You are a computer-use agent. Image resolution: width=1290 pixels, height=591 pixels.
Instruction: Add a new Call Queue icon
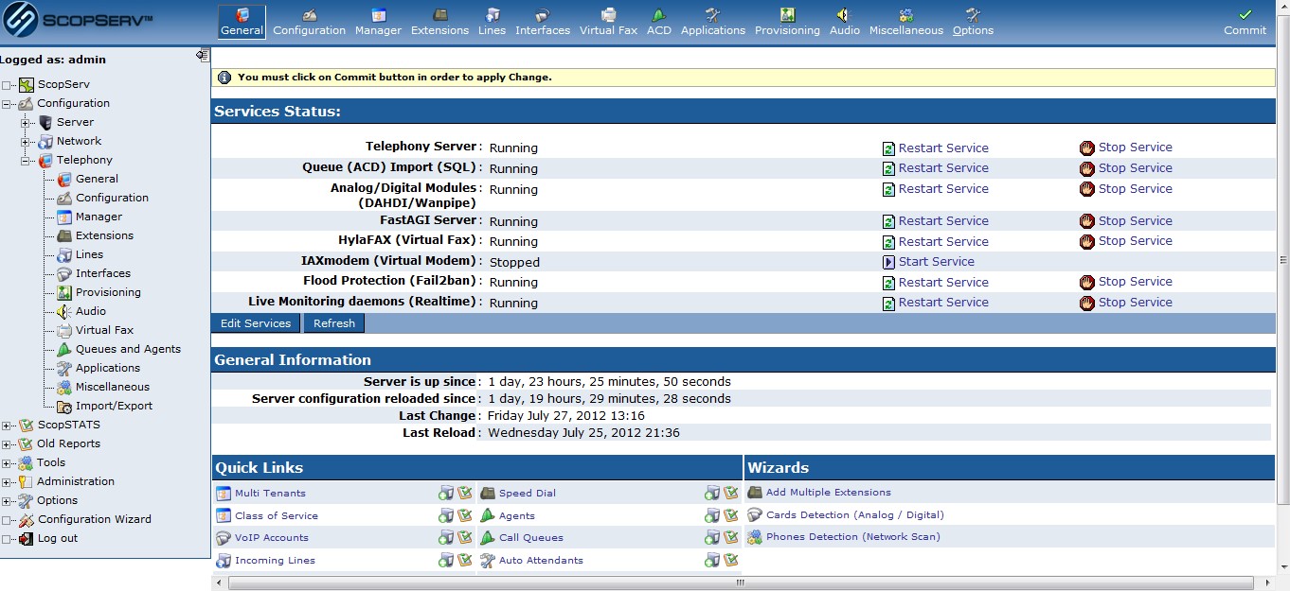coord(712,537)
